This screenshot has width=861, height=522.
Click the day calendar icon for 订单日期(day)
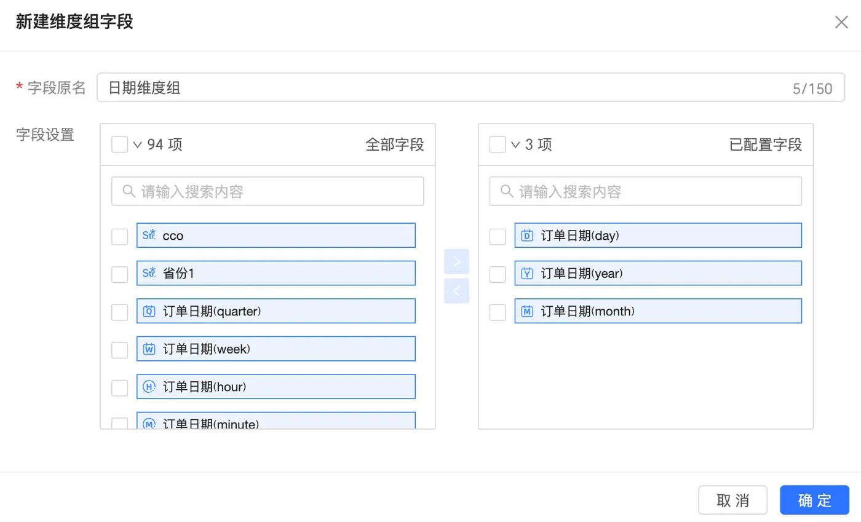tap(527, 235)
